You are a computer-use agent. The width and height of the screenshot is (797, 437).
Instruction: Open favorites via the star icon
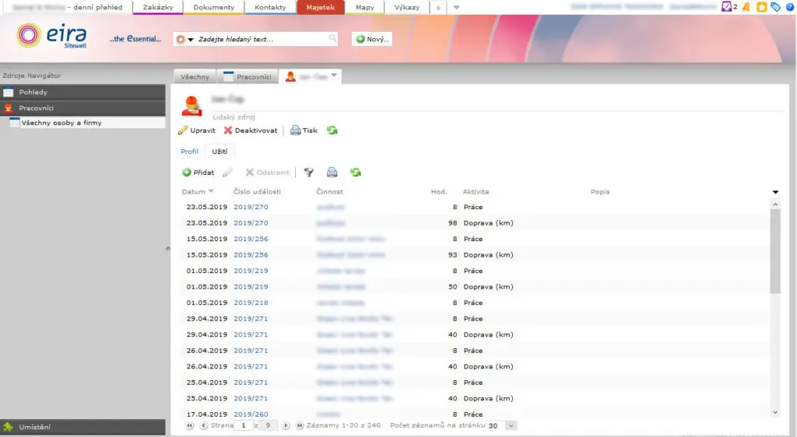(x=762, y=7)
